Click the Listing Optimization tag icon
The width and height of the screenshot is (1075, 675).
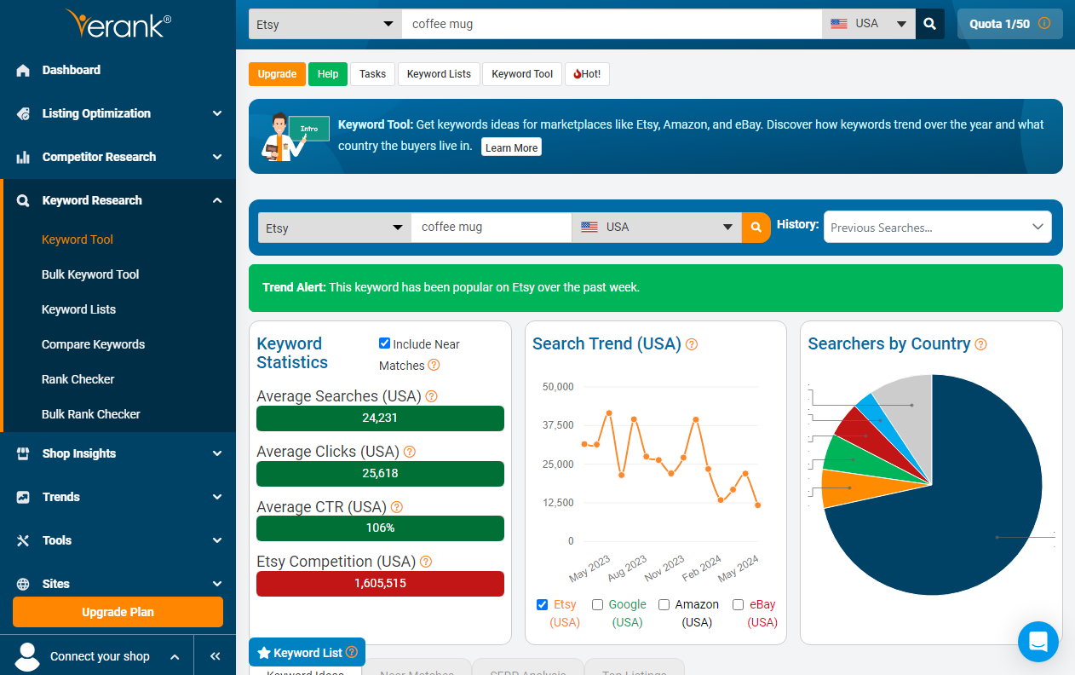click(x=23, y=114)
